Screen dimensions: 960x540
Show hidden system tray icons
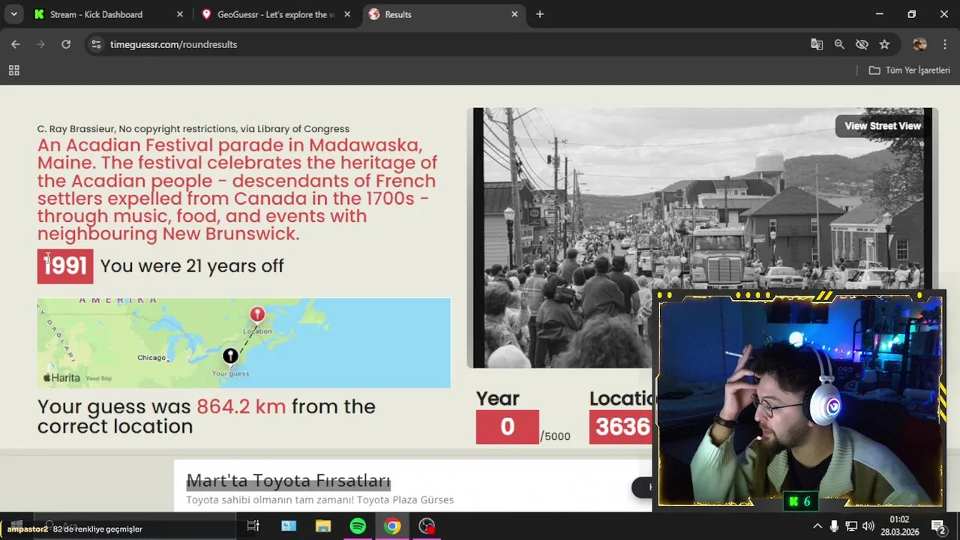point(817,526)
